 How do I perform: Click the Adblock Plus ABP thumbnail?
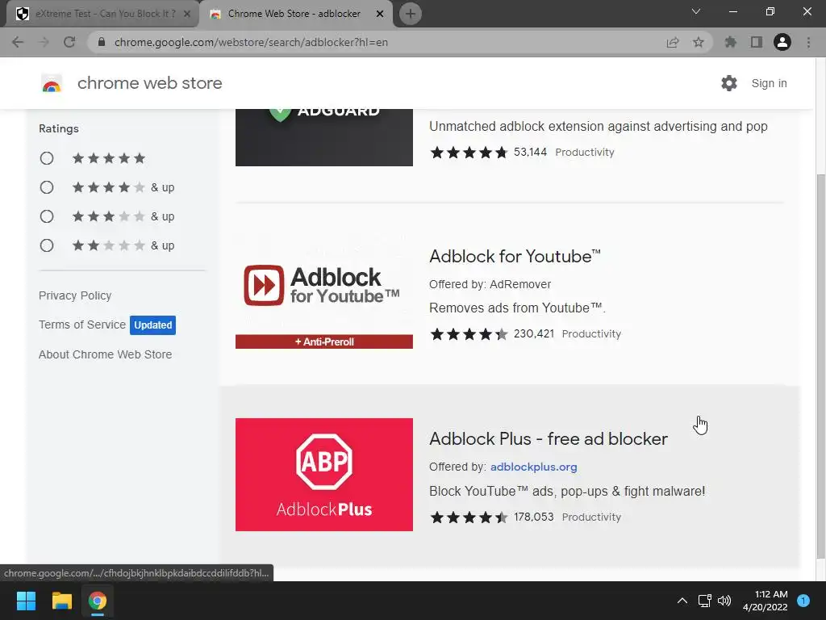tap(324, 475)
